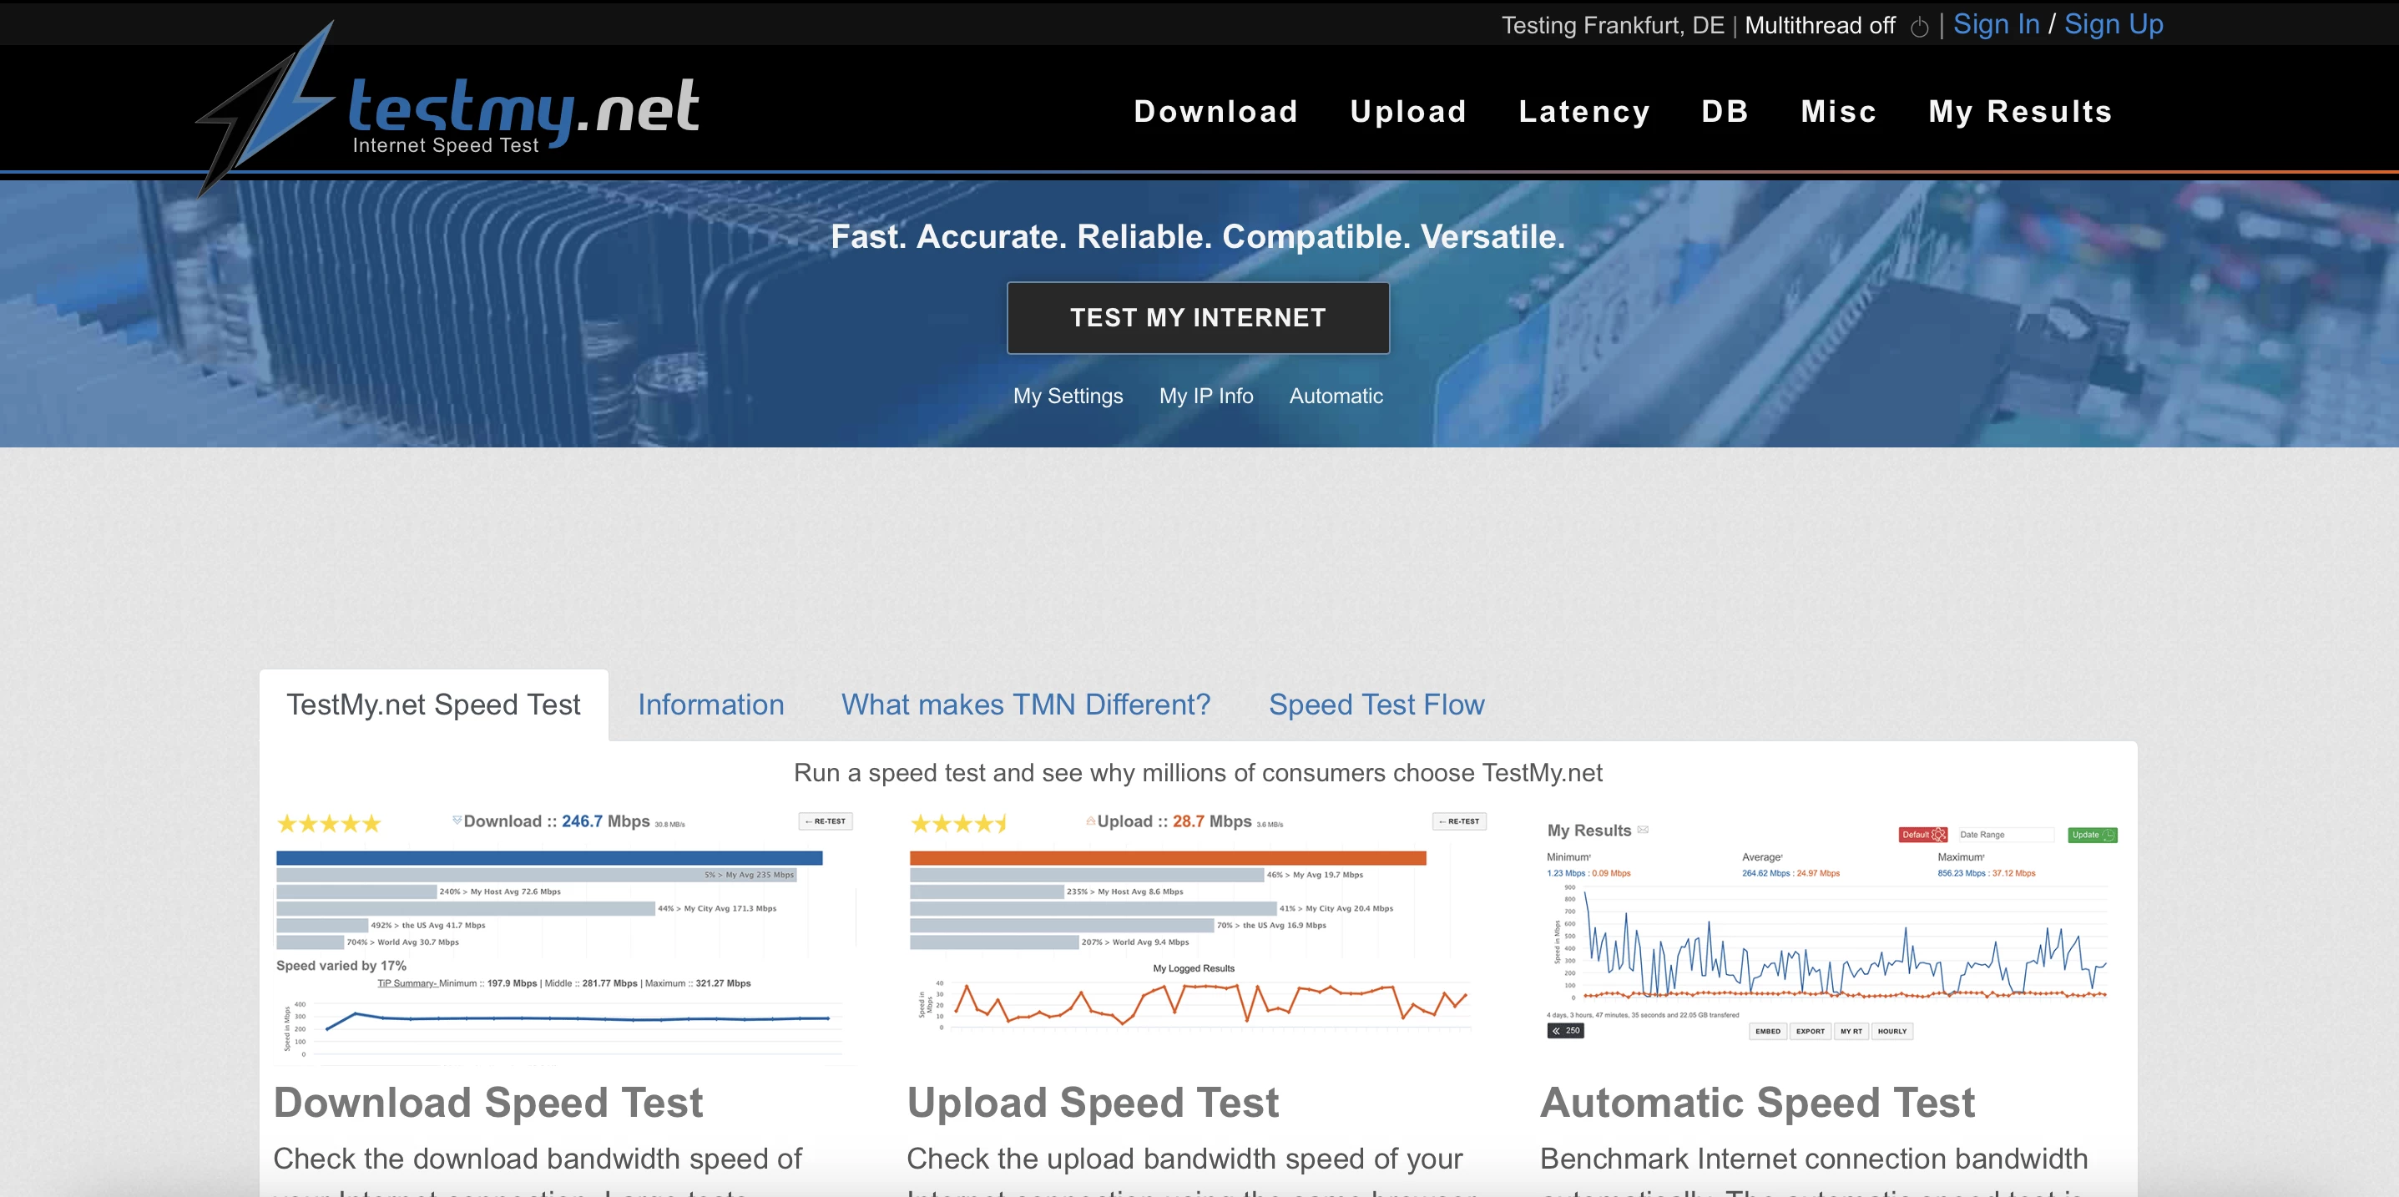Viewport: 2399px width, 1197px height.
Task: Click the blue download arrow icon
Action: [x=457, y=821]
